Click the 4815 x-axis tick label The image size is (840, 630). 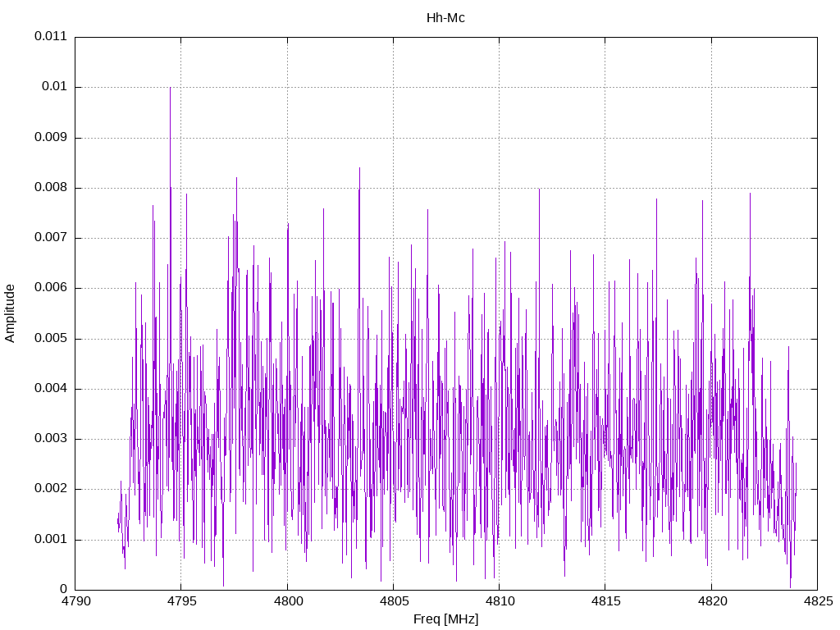point(606,601)
